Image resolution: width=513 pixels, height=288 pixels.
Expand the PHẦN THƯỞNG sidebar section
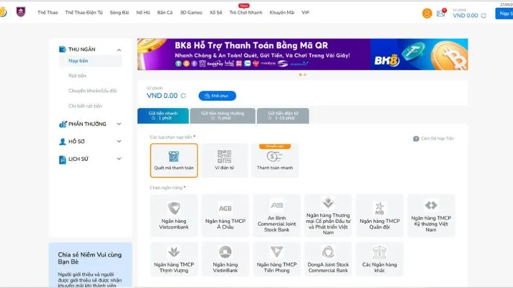click(x=119, y=124)
